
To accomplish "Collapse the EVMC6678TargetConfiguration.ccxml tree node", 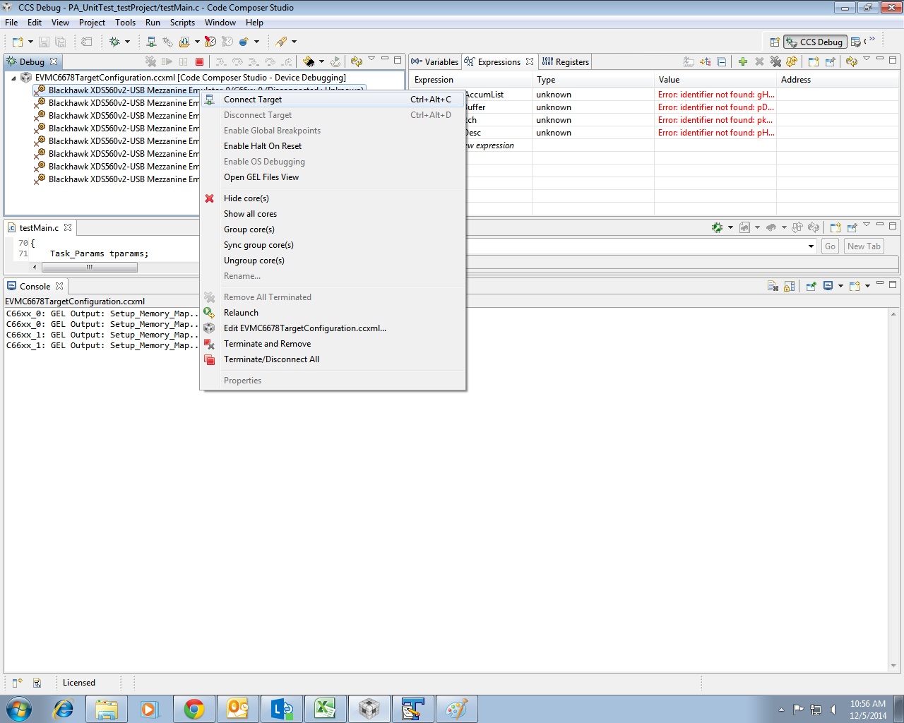I will click(13, 78).
